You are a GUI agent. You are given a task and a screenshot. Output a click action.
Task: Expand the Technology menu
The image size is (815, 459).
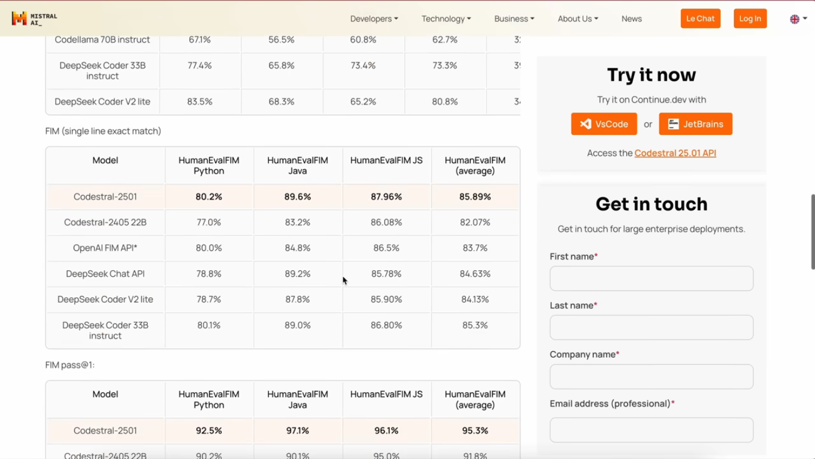(446, 19)
